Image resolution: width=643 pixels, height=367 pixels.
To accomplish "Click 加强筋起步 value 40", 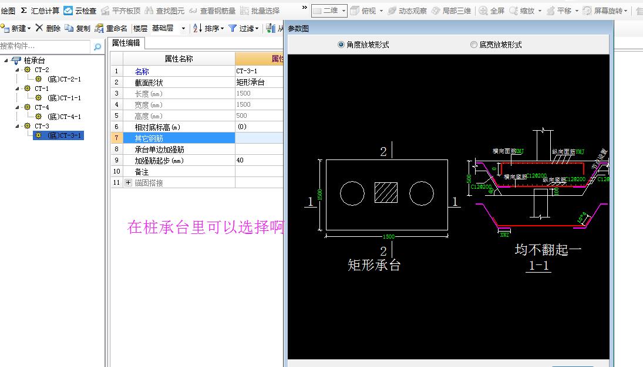I will click(259, 160).
